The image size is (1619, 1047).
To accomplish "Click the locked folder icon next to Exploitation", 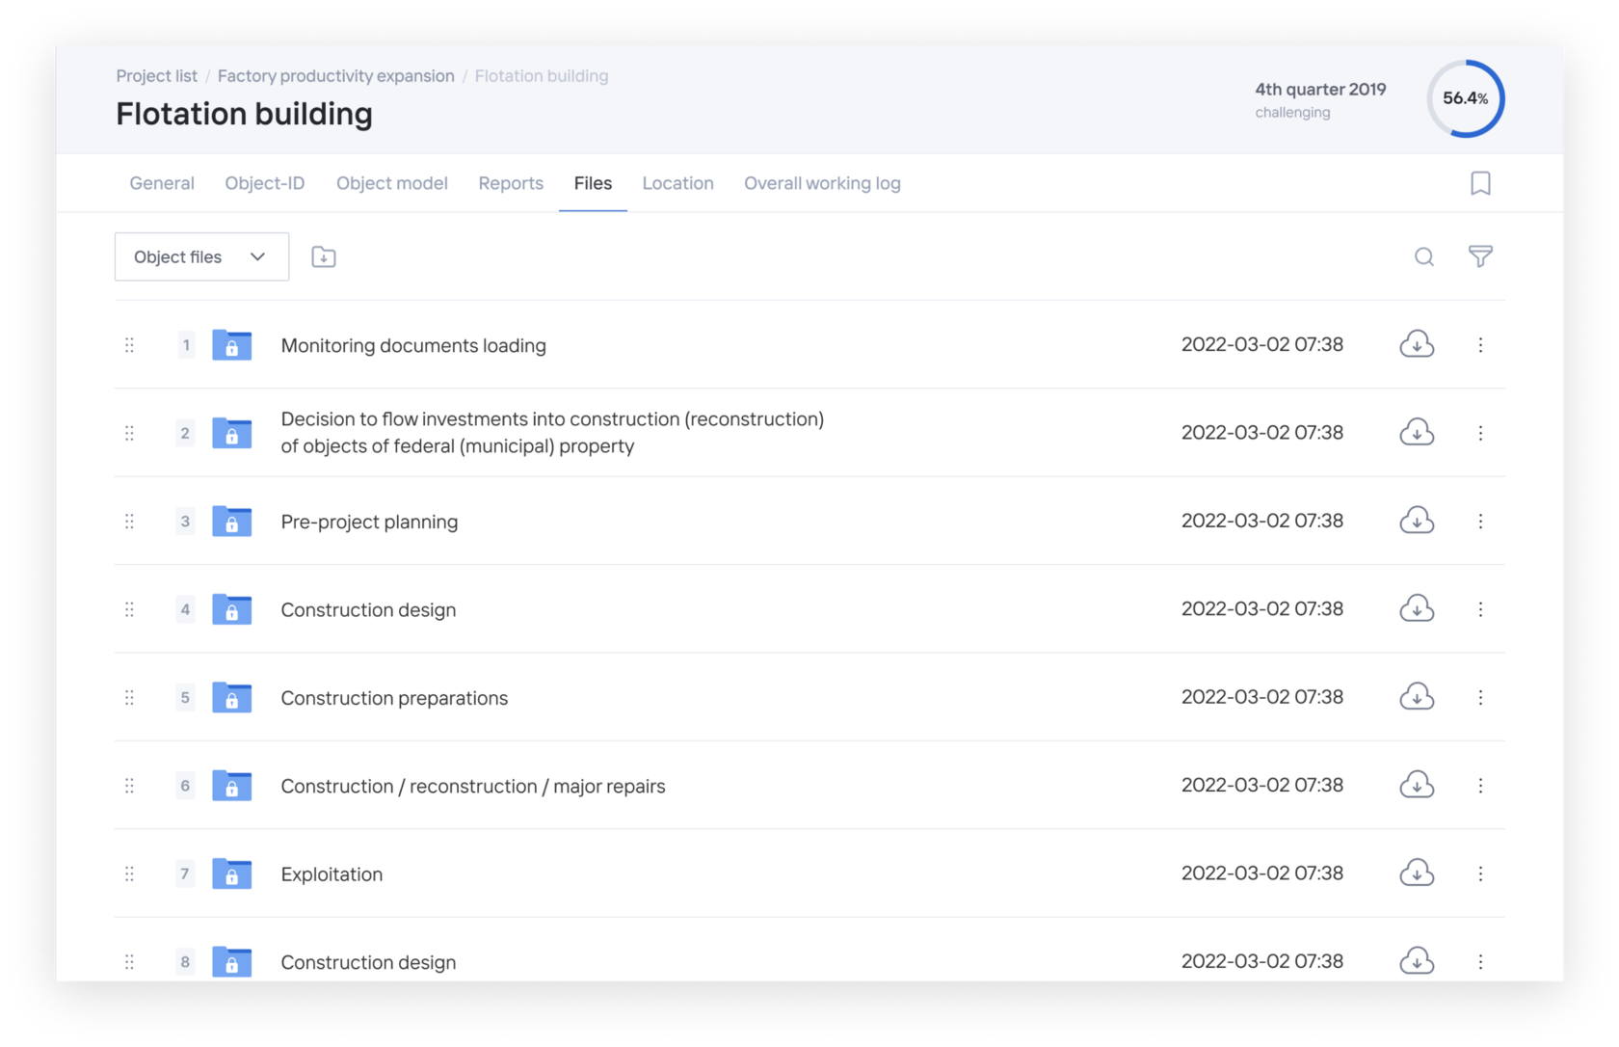I will coord(231,873).
